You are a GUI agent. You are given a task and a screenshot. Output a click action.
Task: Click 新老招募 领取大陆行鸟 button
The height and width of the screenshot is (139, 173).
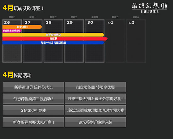33,122
